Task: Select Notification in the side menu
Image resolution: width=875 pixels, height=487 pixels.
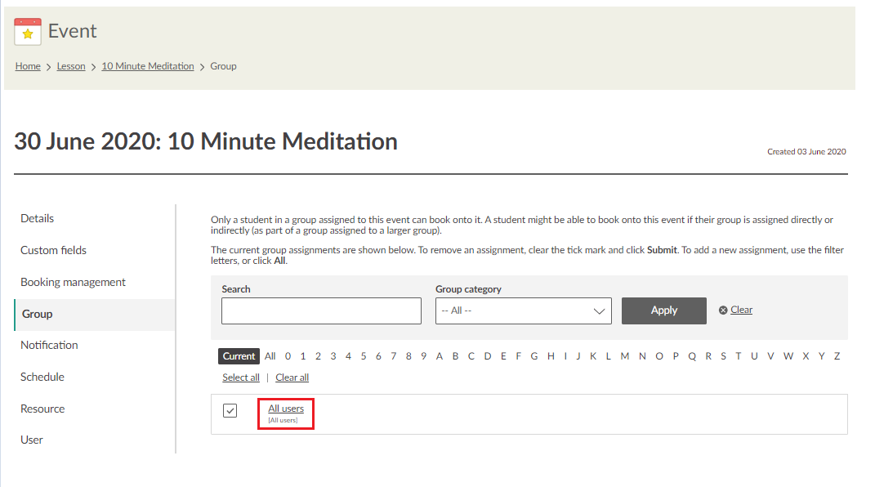Action: coord(49,345)
